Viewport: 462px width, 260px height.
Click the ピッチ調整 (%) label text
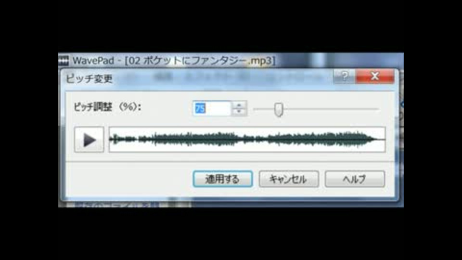[x=107, y=107]
